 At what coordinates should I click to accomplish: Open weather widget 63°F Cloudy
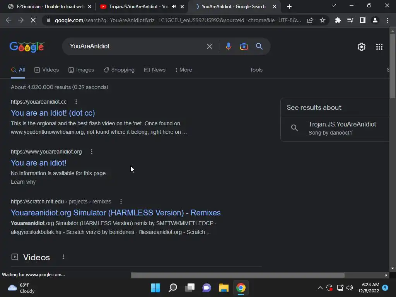[x=21, y=288]
